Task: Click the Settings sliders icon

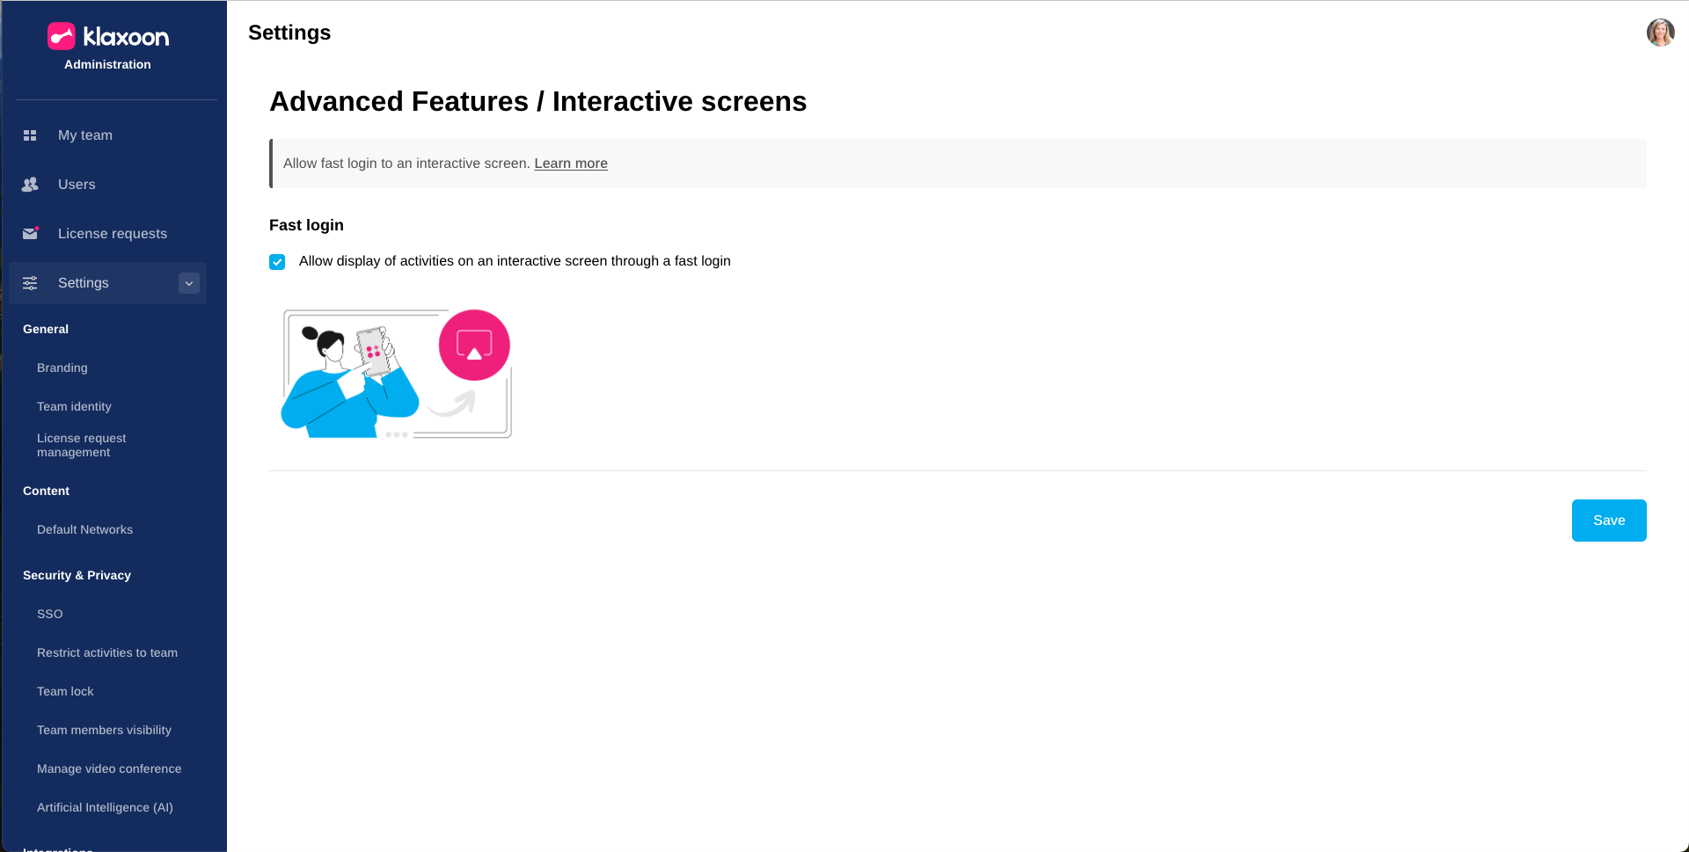Action: (x=30, y=283)
